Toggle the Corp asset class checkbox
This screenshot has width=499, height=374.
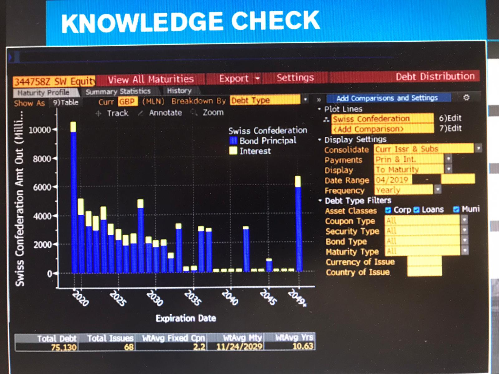388,210
